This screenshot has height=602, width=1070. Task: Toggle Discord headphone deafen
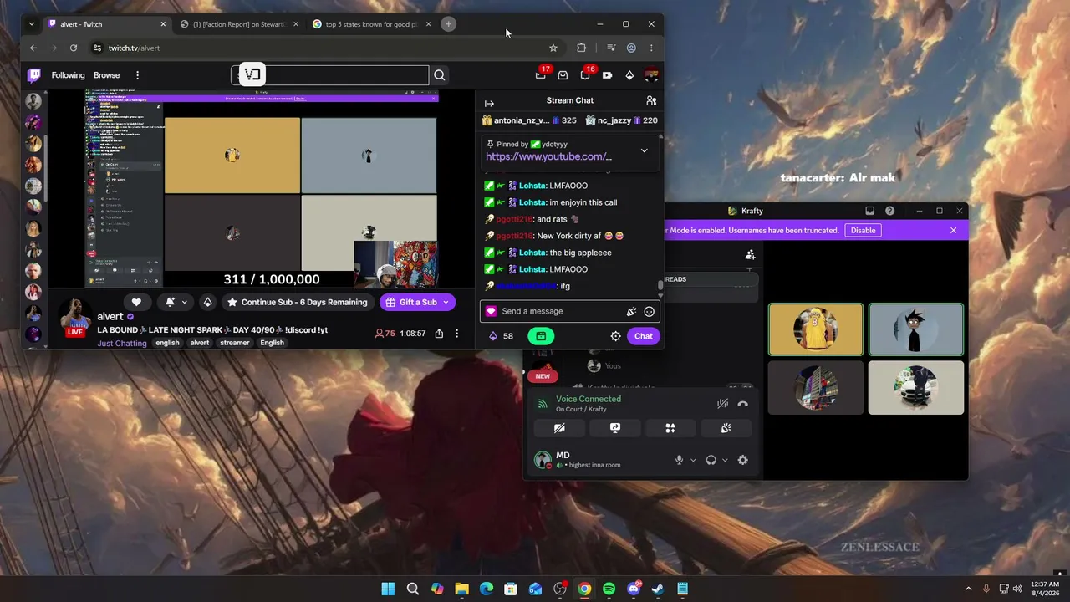711,460
